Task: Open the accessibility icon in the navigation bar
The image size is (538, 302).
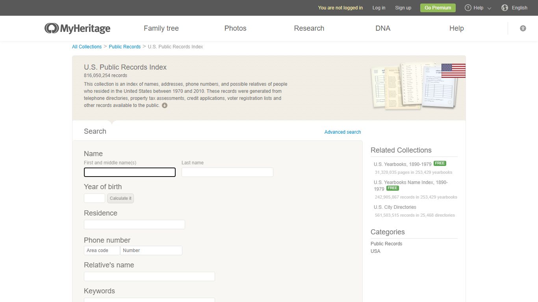Action: click(523, 28)
